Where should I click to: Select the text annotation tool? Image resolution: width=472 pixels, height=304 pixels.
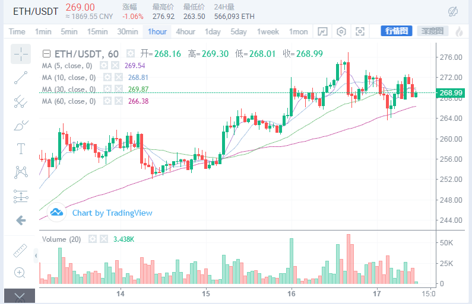(21, 149)
